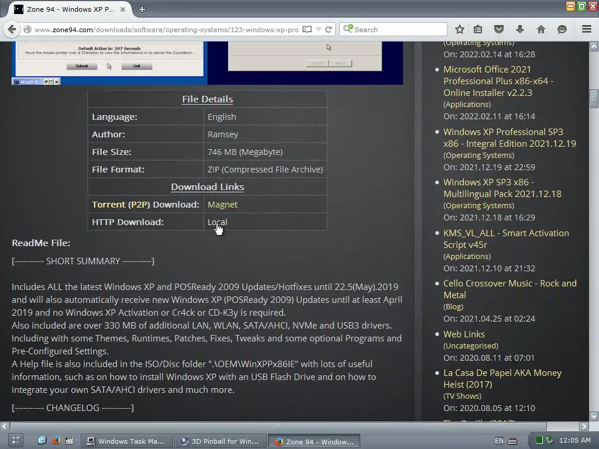Viewport: 599px width, 449px height.
Task: Click the Local HTTP download link
Action: click(218, 222)
